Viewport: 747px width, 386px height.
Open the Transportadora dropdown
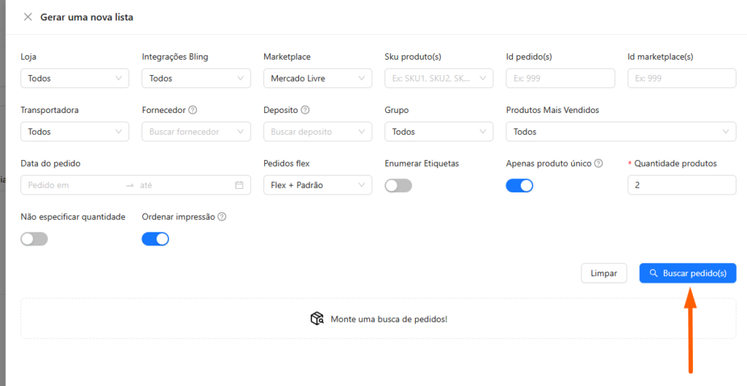tap(74, 132)
